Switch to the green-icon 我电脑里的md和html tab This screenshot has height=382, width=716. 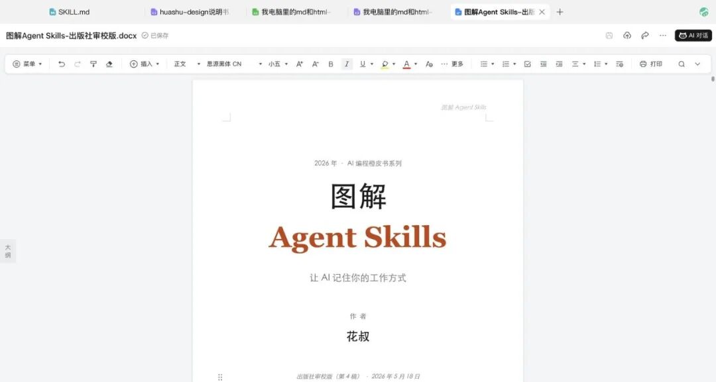[x=291, y=13]
